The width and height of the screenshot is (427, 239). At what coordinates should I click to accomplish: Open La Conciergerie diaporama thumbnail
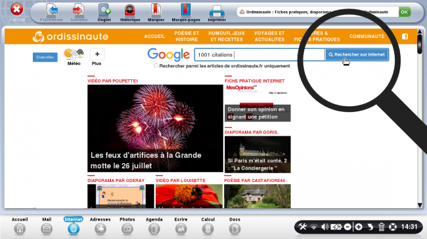(x=258, y=155)
